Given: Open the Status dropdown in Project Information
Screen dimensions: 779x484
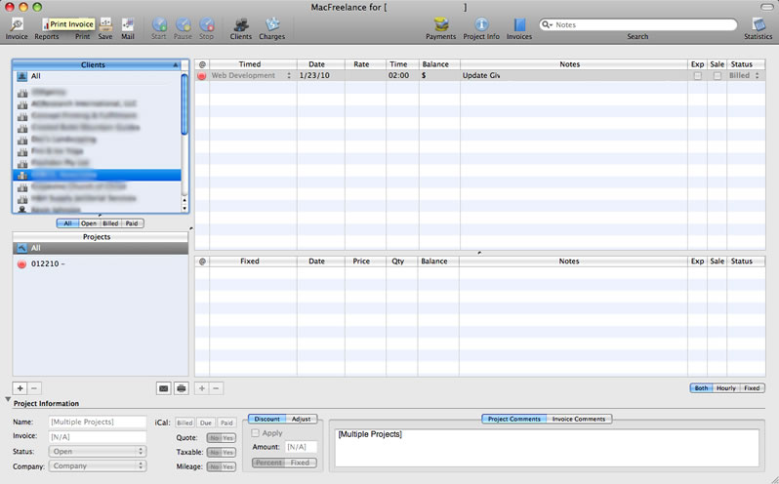Looking at the screenshot, I should point(98,451).
